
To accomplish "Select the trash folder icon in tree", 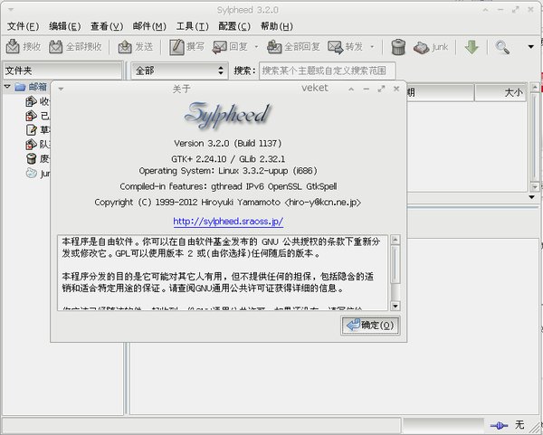I will point(31,158).
